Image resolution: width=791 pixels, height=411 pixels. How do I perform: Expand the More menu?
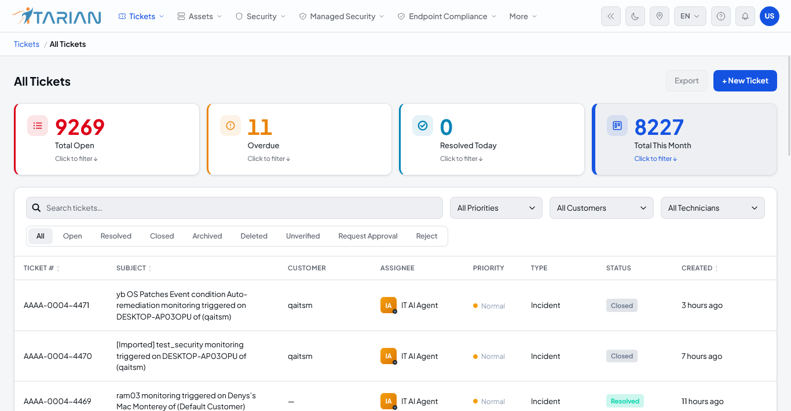point(523,16)
